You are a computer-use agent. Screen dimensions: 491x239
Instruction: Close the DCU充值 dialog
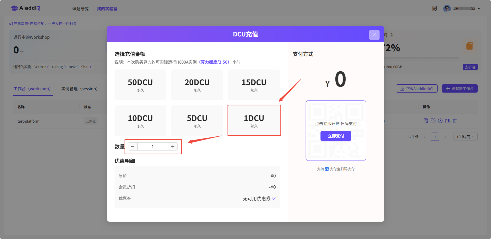pyautogui.click(x=374, y=35)
